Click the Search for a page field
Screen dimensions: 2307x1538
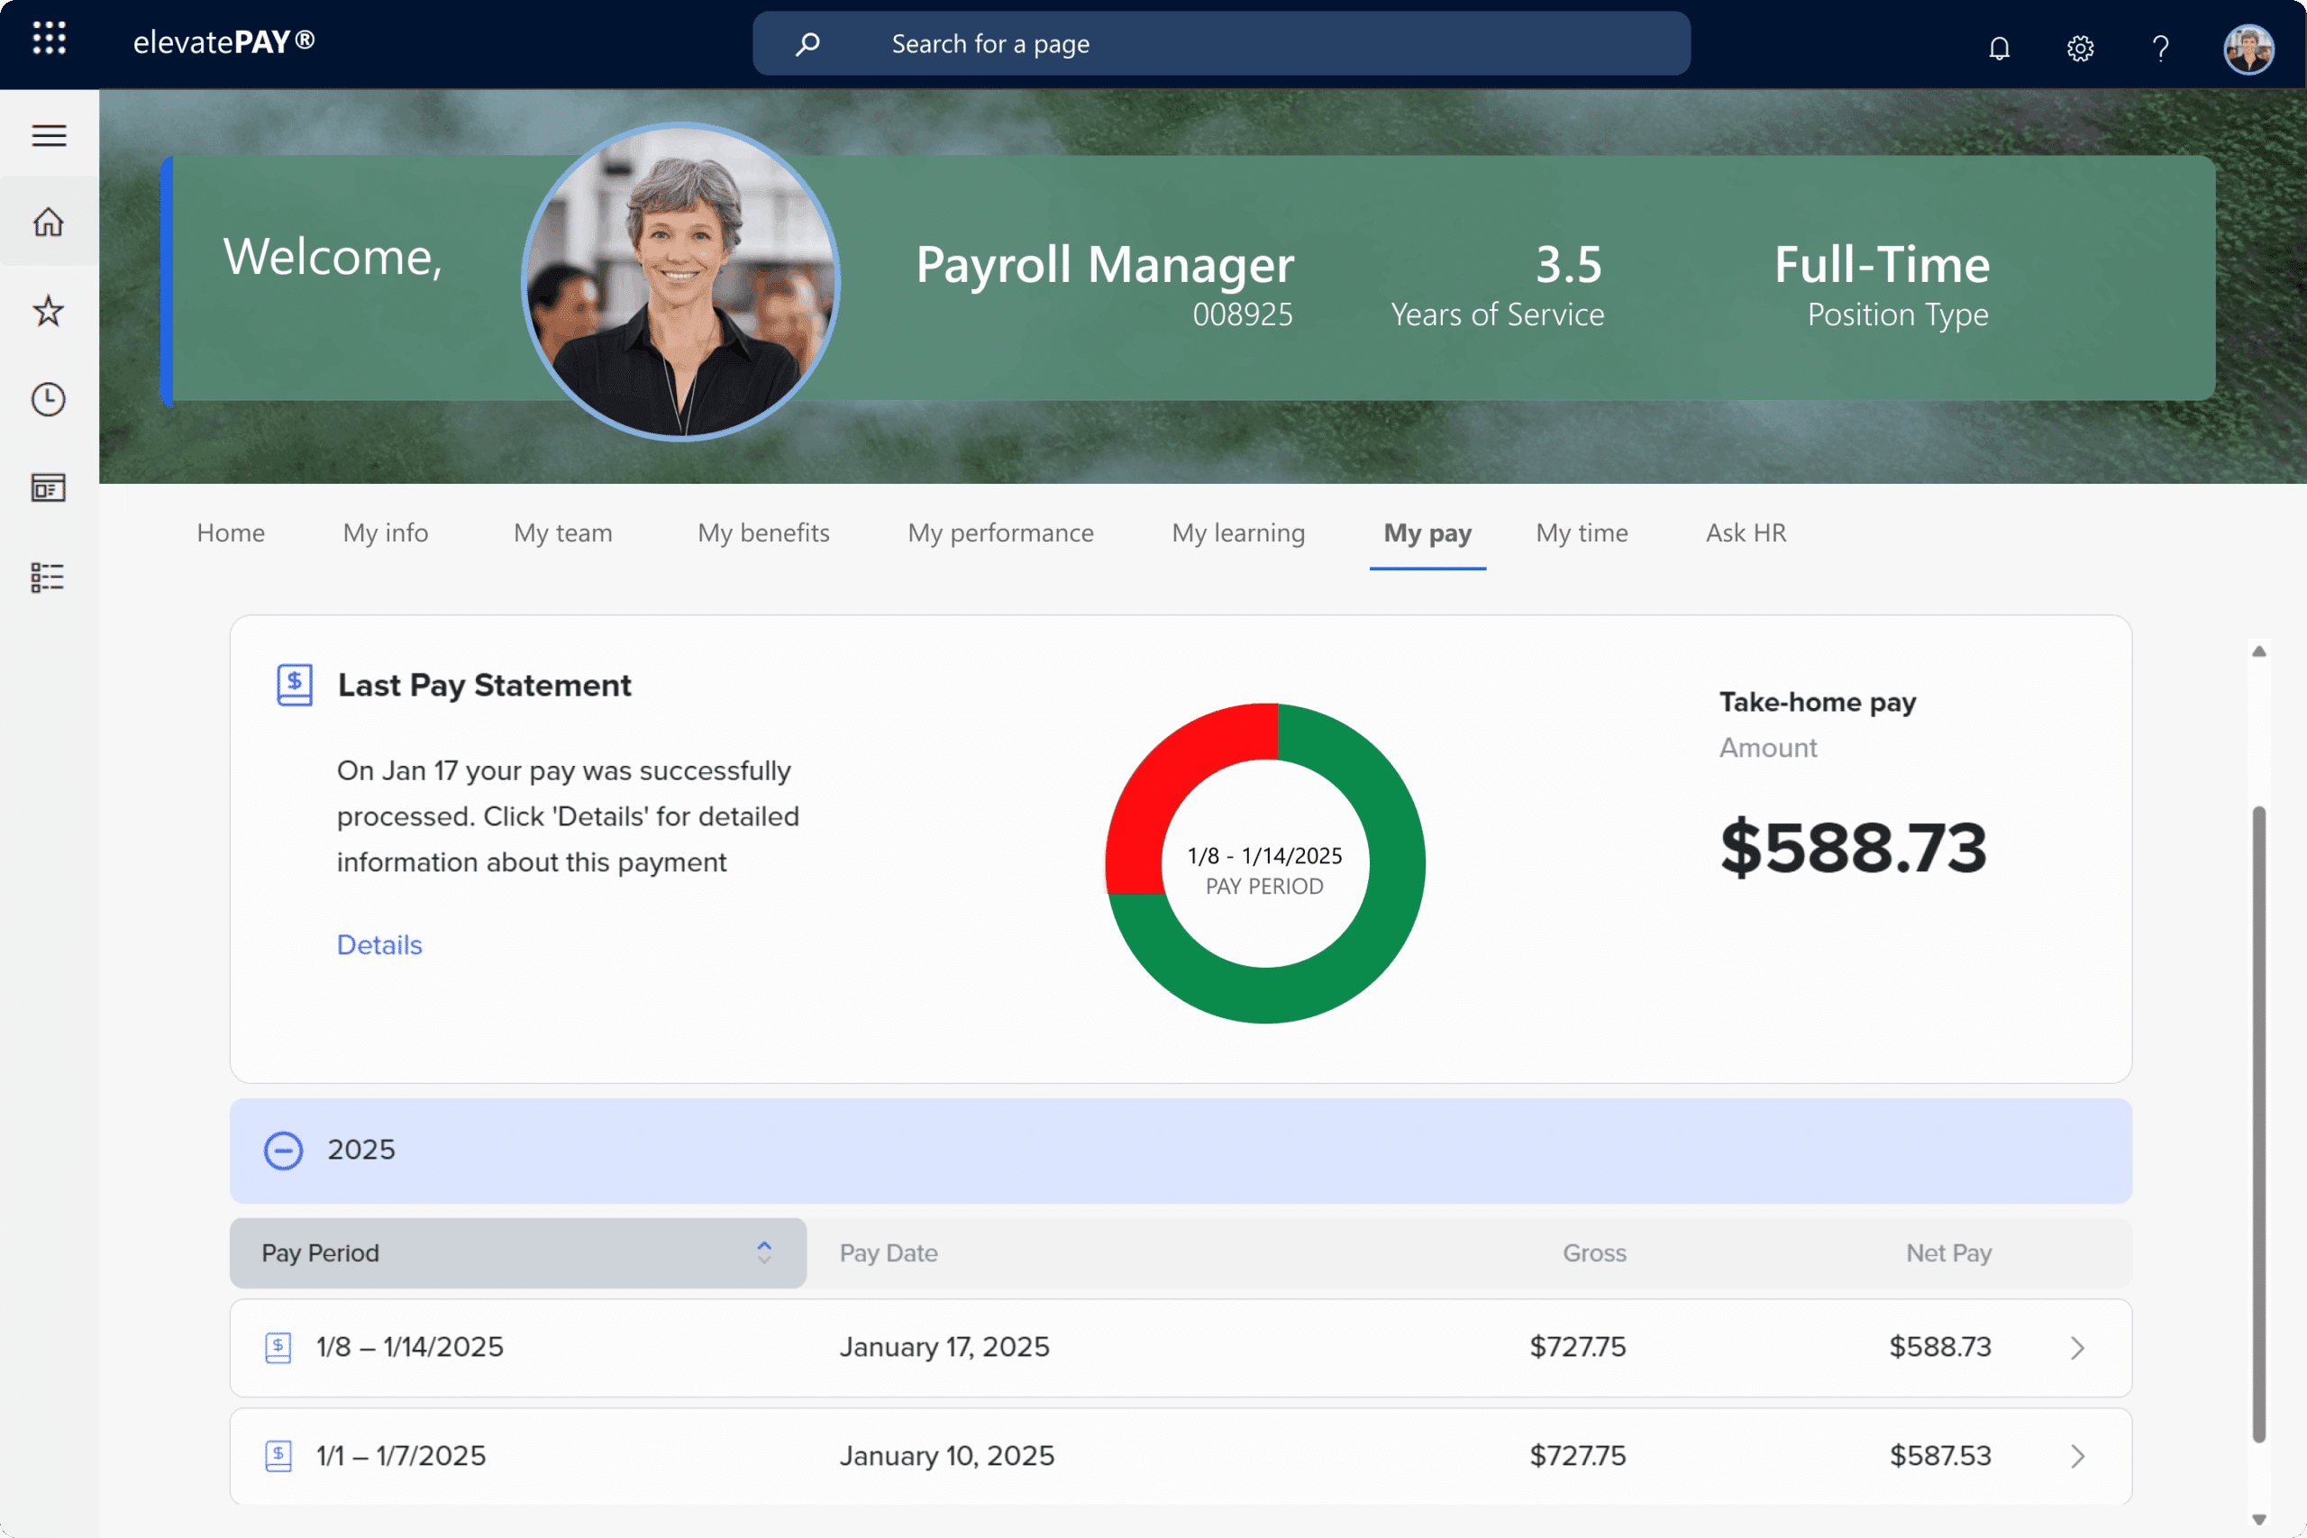1221,44
